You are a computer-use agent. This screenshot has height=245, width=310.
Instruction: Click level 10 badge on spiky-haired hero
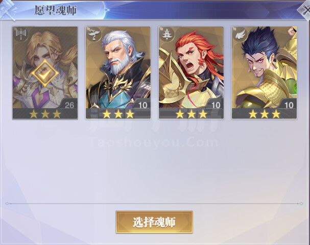coord(289,105)
